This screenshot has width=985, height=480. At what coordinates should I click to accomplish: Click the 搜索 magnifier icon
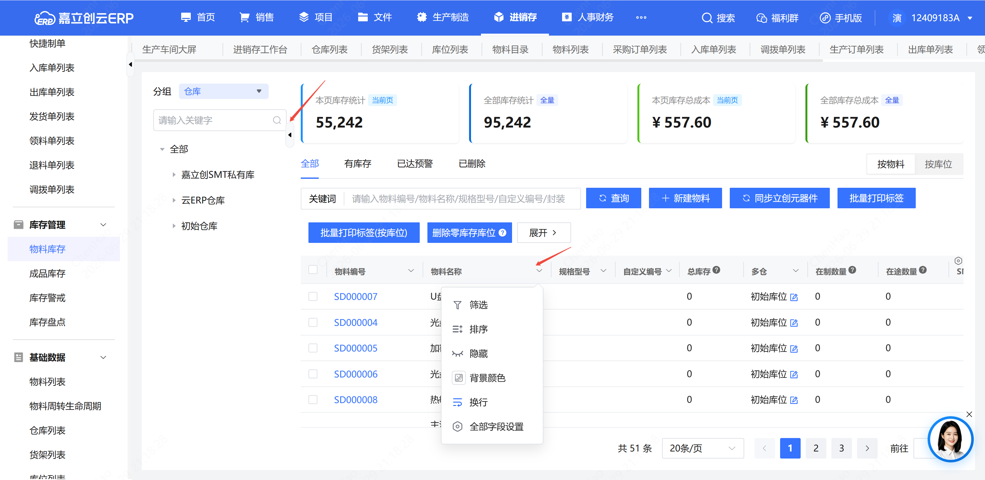[707, 18]
